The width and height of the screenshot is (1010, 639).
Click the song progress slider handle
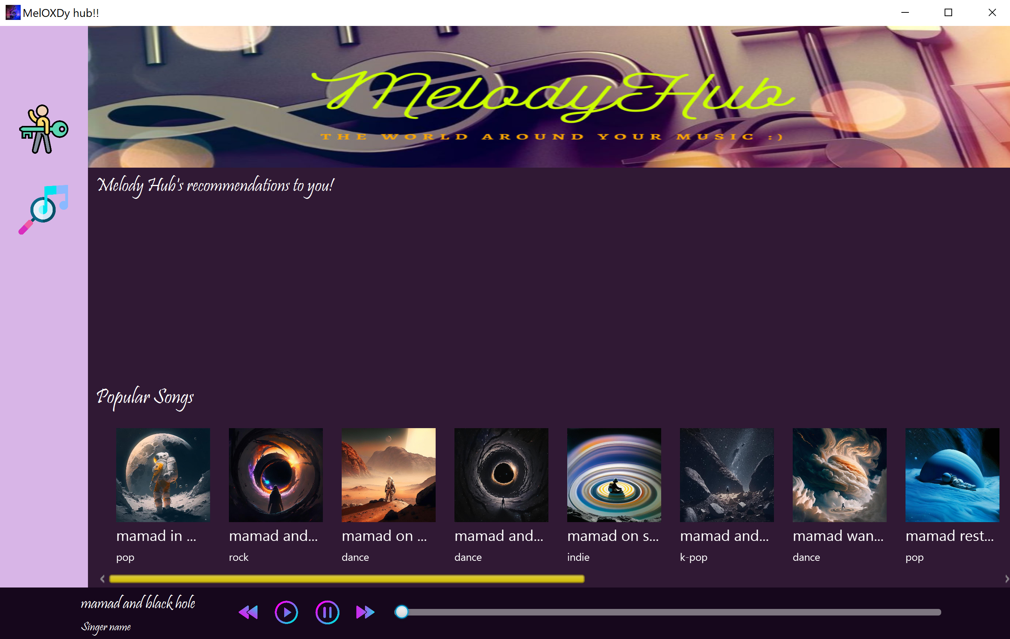[x=401, y=612]
